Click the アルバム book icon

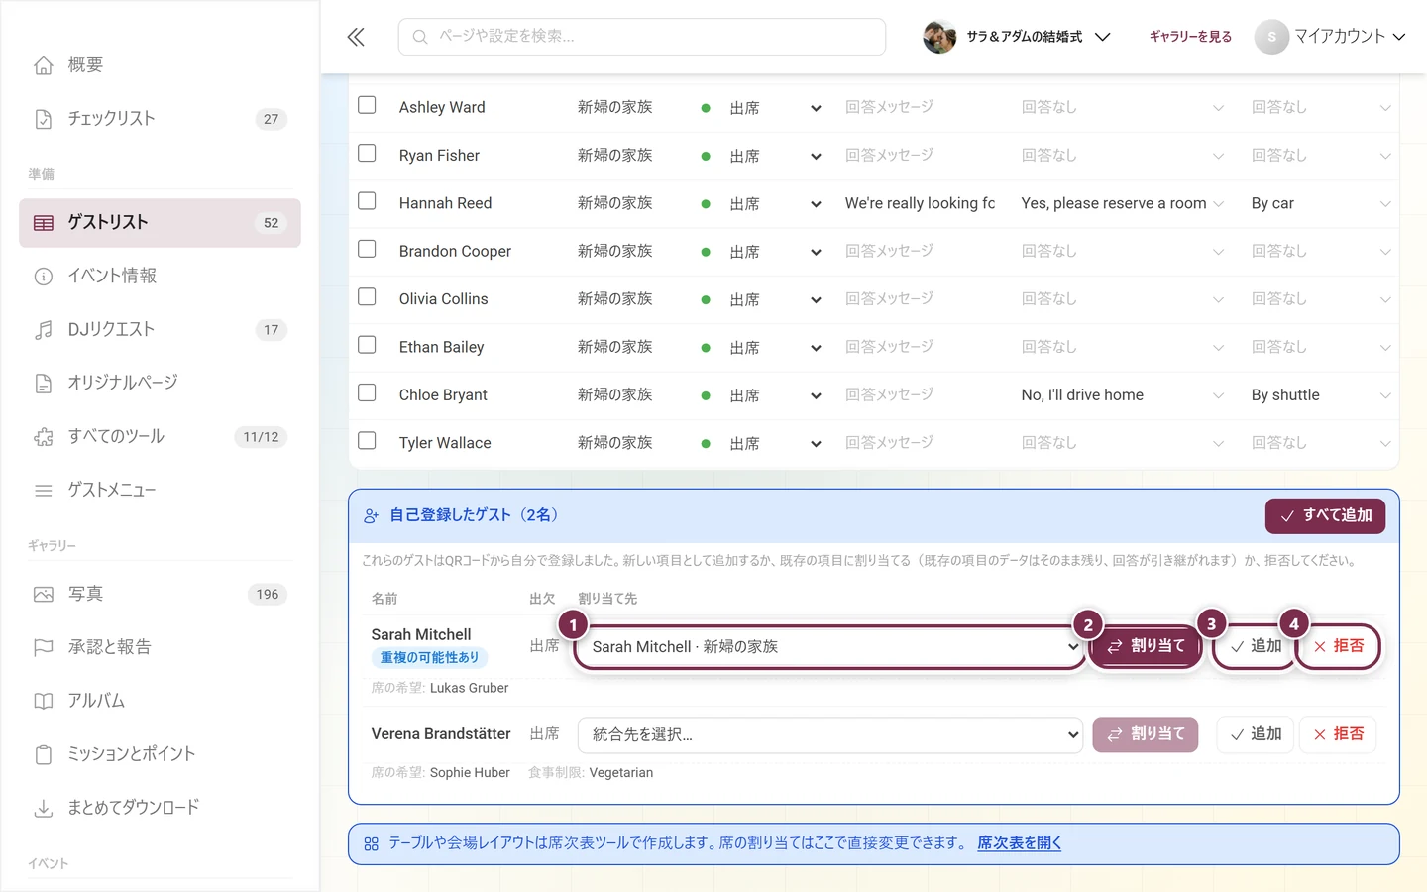[44, 702]
